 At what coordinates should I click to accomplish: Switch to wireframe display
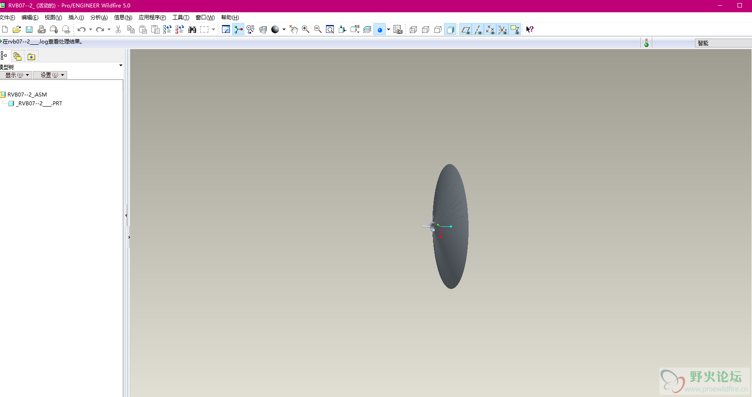(413, 29)
